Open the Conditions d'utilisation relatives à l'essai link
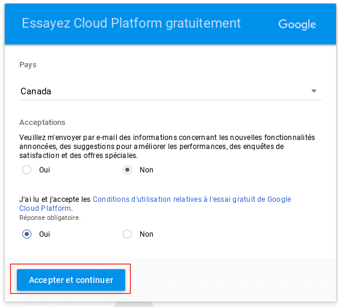Screen dimensions: 339x307 (191, 199)
